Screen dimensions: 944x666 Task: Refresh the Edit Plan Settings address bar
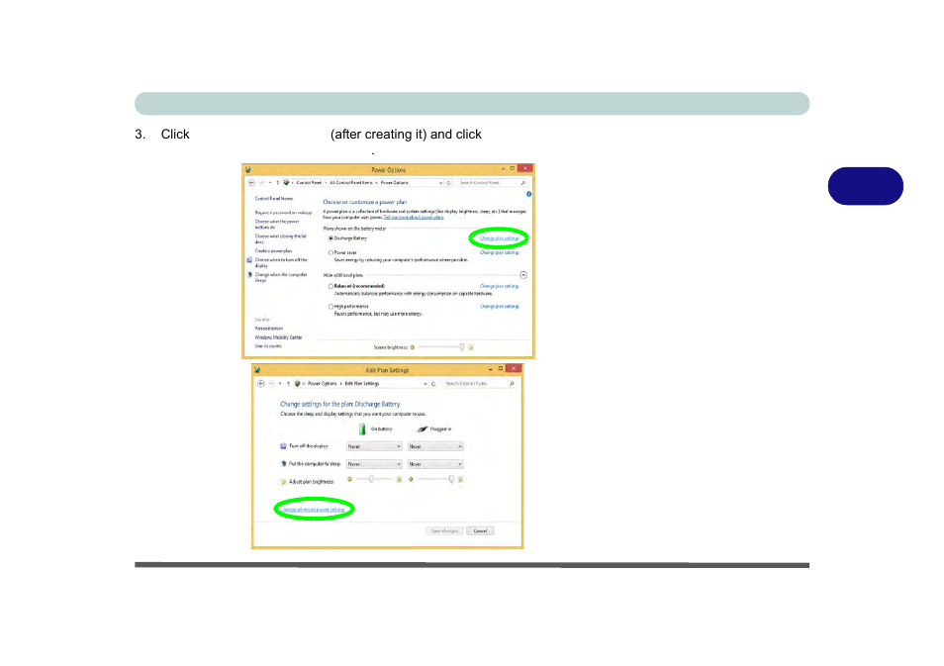[x=433, y=384]
